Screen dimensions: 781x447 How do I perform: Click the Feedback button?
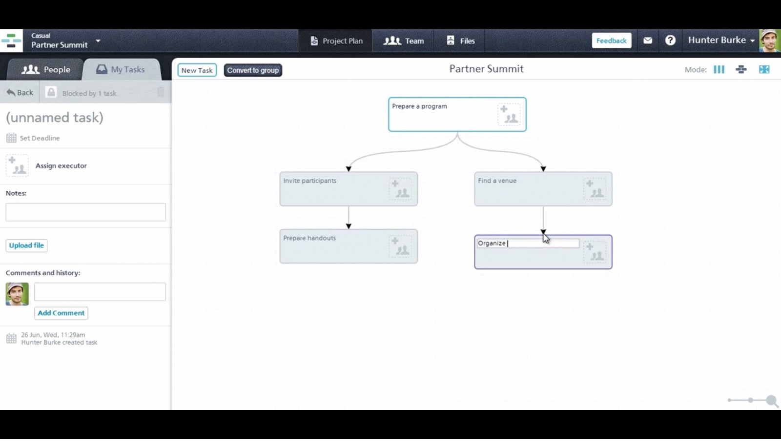[x=611, y=41]
